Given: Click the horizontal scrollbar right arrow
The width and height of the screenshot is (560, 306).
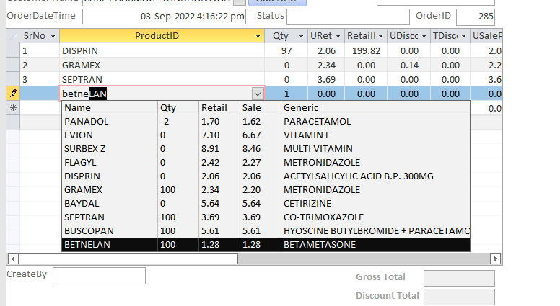Looking at the screenshot, I should pos(495,259).
